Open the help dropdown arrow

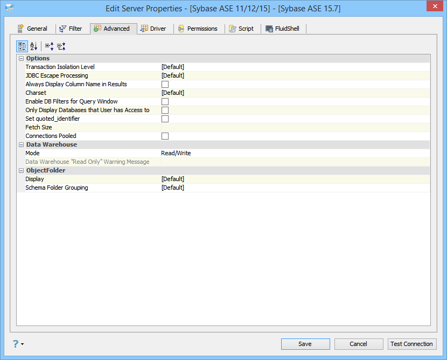tap(22, 344)
